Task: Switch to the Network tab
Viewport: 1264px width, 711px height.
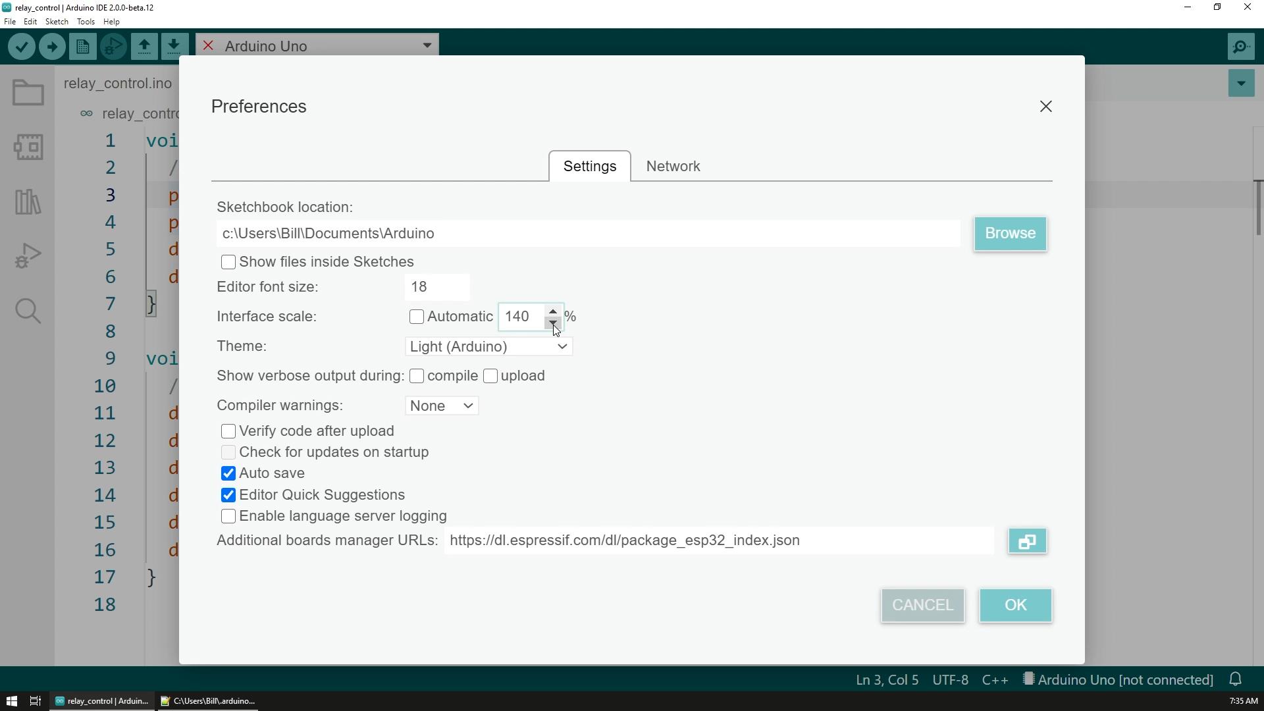Action: coord(673,166)
